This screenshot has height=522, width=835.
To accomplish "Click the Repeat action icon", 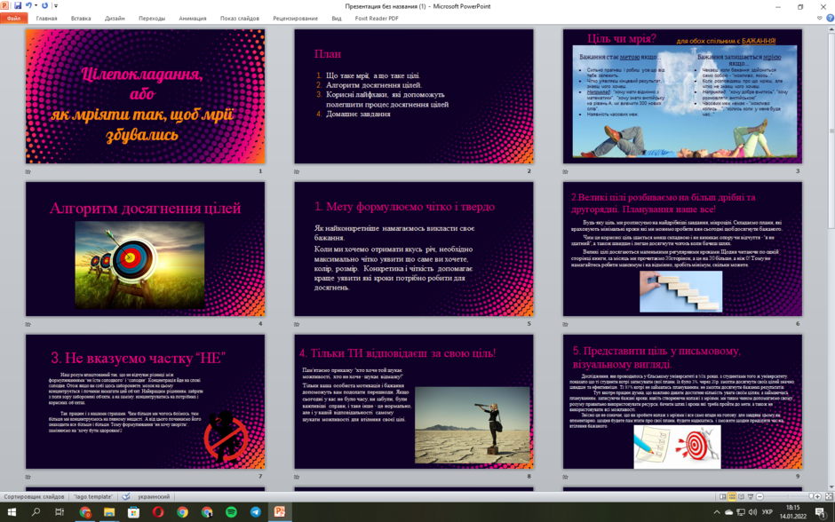I will (44, 5).
